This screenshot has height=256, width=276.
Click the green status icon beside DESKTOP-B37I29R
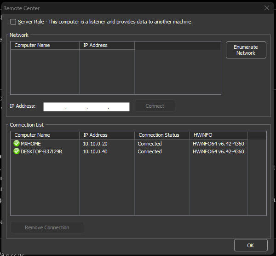pos(17,151)
